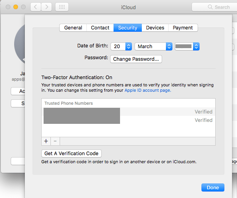This screenshot has width=237, height=198.
Task: Open the birth year dropdown
Action: click(x=187, y=46)
